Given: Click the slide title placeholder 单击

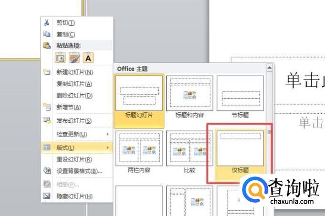Looking at the screenshot, I should tap(305, 81).
